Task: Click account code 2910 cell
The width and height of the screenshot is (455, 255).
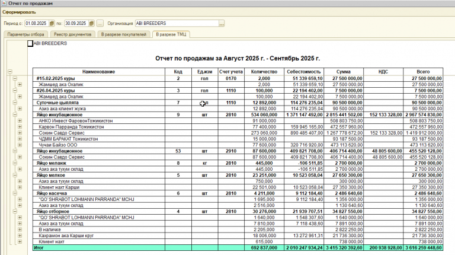Action: click(x=231, y=151)
